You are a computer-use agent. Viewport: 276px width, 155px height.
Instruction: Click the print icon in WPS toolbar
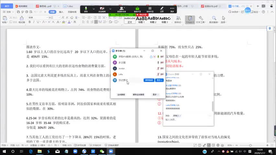coord(27,12)
